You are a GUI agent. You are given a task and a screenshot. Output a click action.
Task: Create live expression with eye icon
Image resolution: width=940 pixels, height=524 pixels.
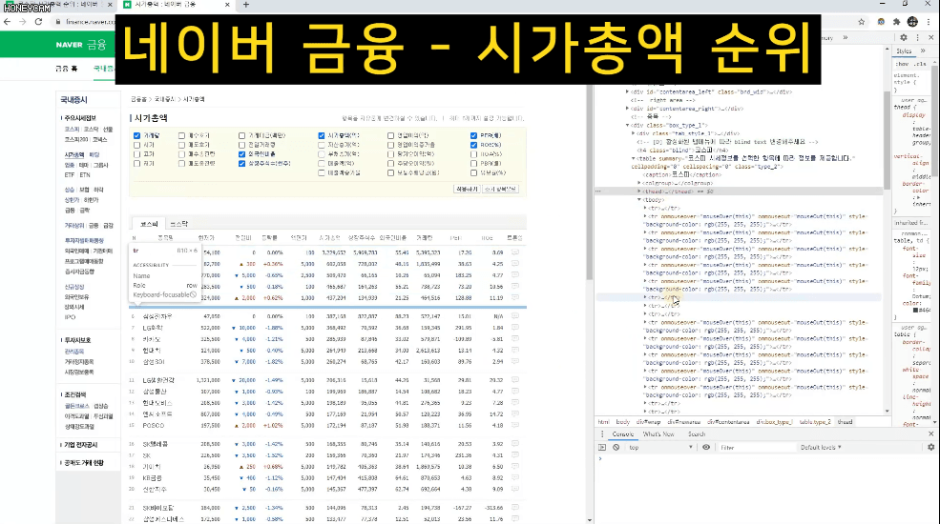[706, 448]
